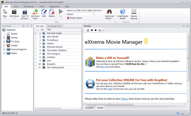Open the View ribbon tab

click(16, 7)
